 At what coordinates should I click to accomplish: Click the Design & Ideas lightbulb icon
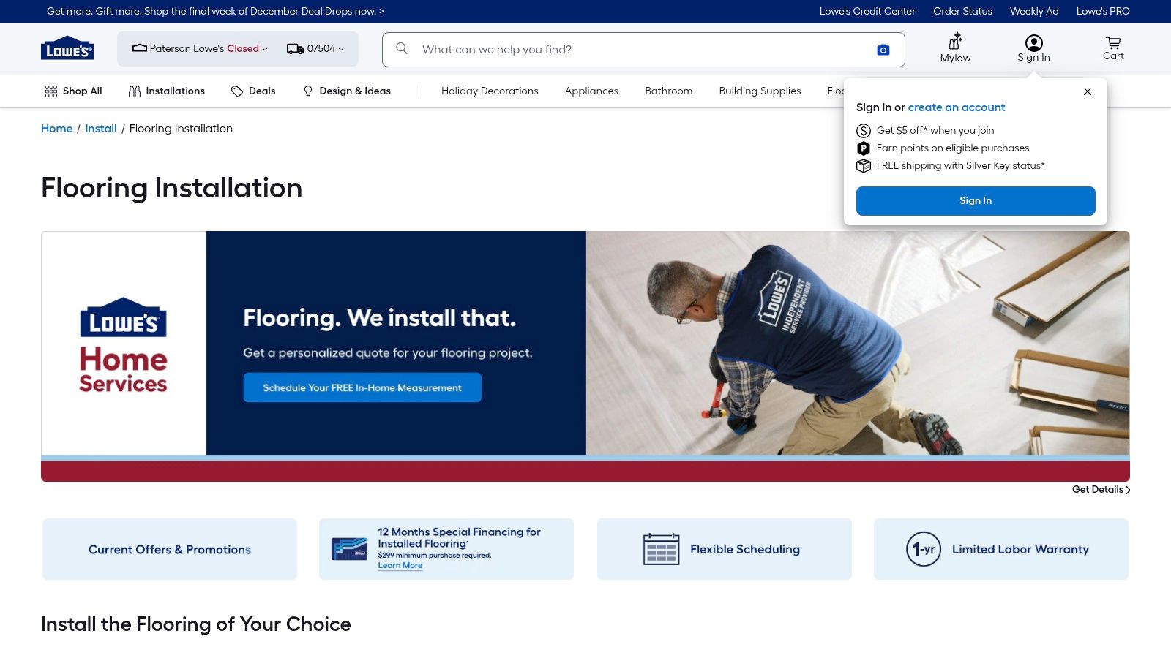pyautogui.click(x=307, y=91)
